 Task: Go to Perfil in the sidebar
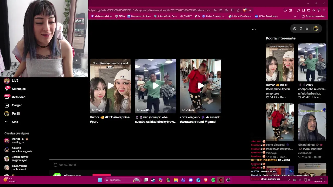click(x=12, y=114)
